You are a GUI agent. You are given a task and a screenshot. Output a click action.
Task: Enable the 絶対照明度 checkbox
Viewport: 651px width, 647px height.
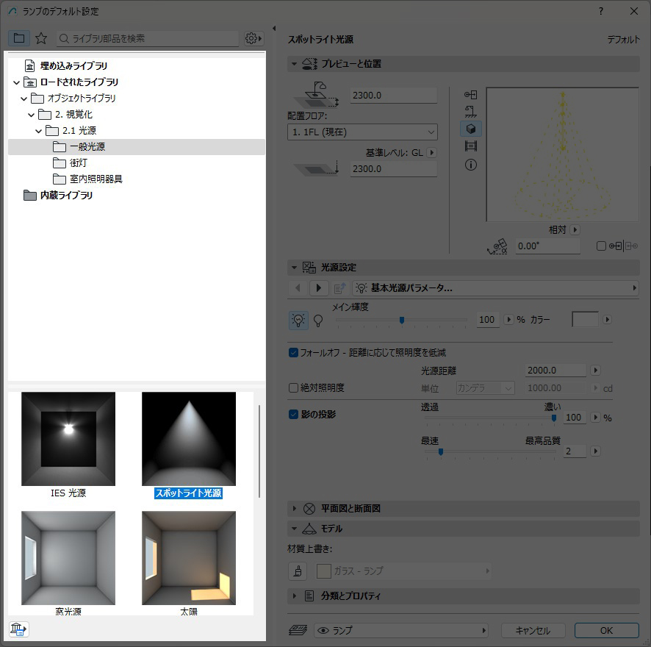[294, 387]
